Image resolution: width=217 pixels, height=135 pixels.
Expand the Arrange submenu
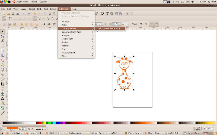(76, 22)
